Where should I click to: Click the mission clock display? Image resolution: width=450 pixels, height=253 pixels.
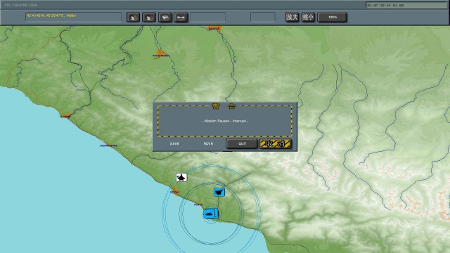406,5
